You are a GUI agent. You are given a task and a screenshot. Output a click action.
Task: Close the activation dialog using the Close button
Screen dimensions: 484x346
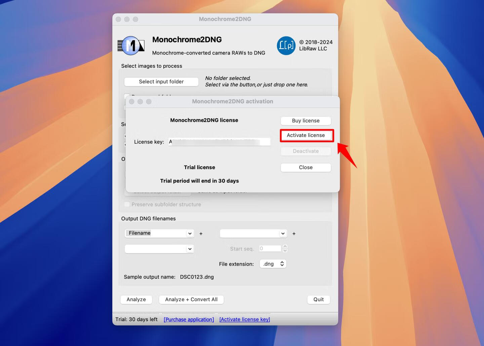click(x=306, y=167)
